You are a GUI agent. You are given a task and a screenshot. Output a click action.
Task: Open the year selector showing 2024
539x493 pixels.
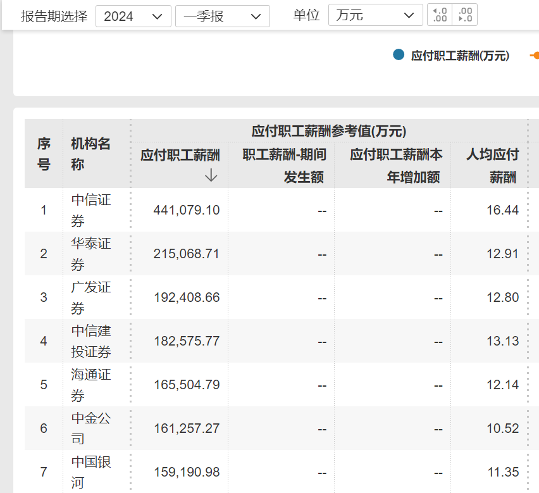(x=133, y=15)
